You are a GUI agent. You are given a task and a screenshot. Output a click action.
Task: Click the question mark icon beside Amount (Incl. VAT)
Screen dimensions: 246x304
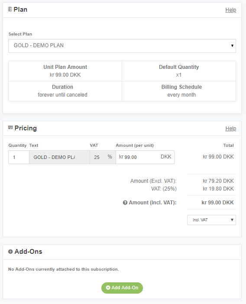point(125,203)
